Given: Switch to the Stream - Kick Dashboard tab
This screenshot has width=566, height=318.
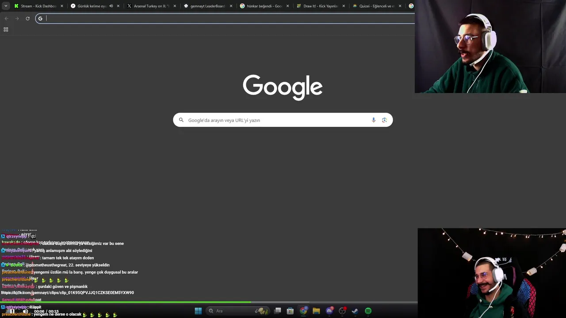Looking at the screenshot, I should 38,6.
